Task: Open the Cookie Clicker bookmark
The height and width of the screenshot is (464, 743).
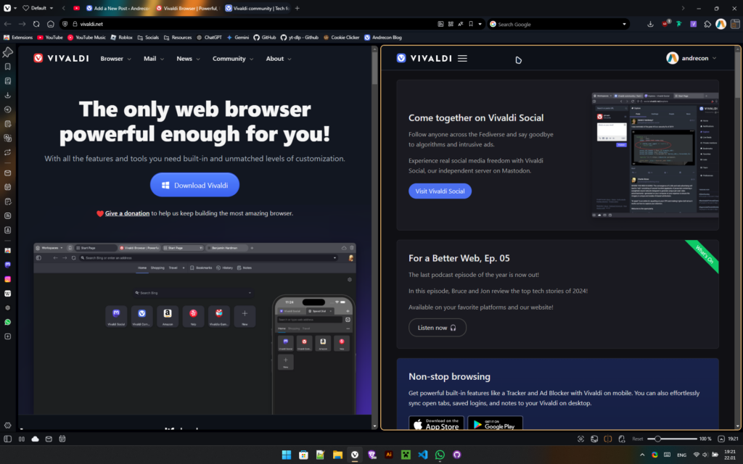Action: (x=341, y=38)
